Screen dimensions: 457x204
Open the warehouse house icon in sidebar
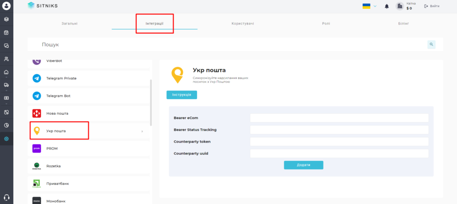pyautogui.click(x=6, y=72)
